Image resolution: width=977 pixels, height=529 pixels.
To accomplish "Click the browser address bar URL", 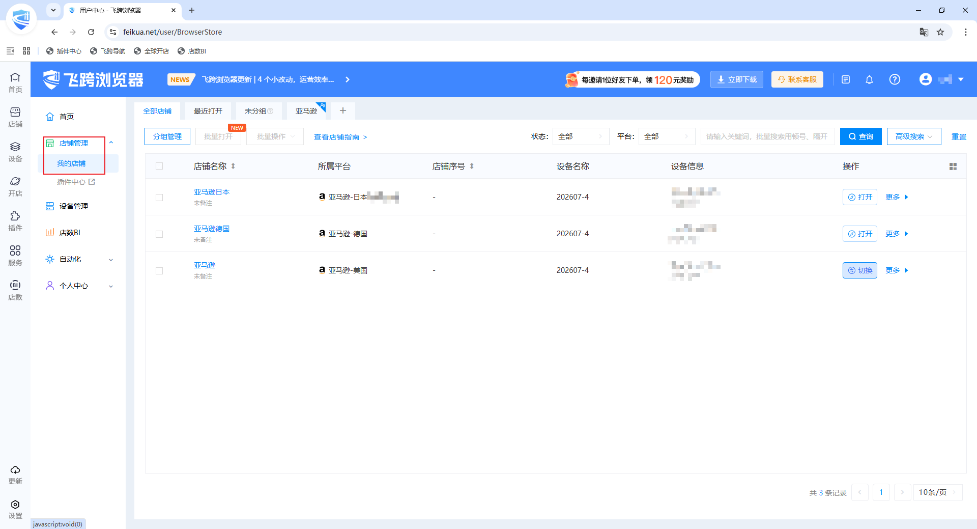I will point(173,32).
